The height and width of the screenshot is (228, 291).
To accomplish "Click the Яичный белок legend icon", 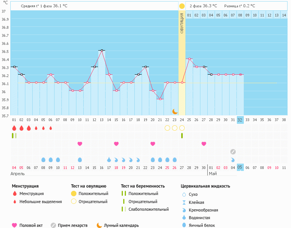I will [x=185, y=225].
